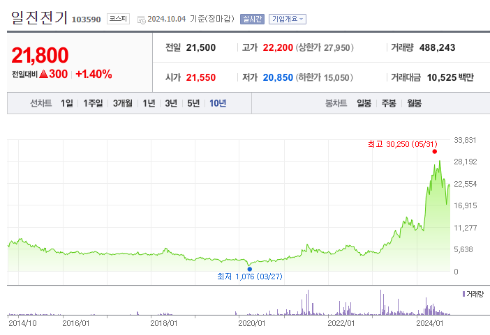Click the red 최고 marker dot
Image resolution: width=490 pixels, height=335 pixels.
434,152
